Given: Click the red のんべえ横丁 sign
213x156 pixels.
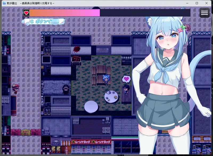Looking at the screenshot, I should click(x=15, y=132).
